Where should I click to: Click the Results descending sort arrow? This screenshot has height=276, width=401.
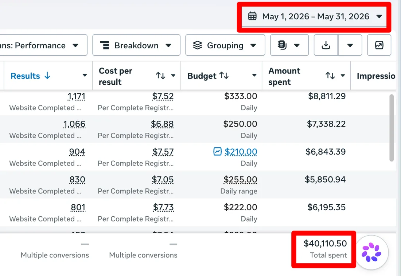point(47,76)
